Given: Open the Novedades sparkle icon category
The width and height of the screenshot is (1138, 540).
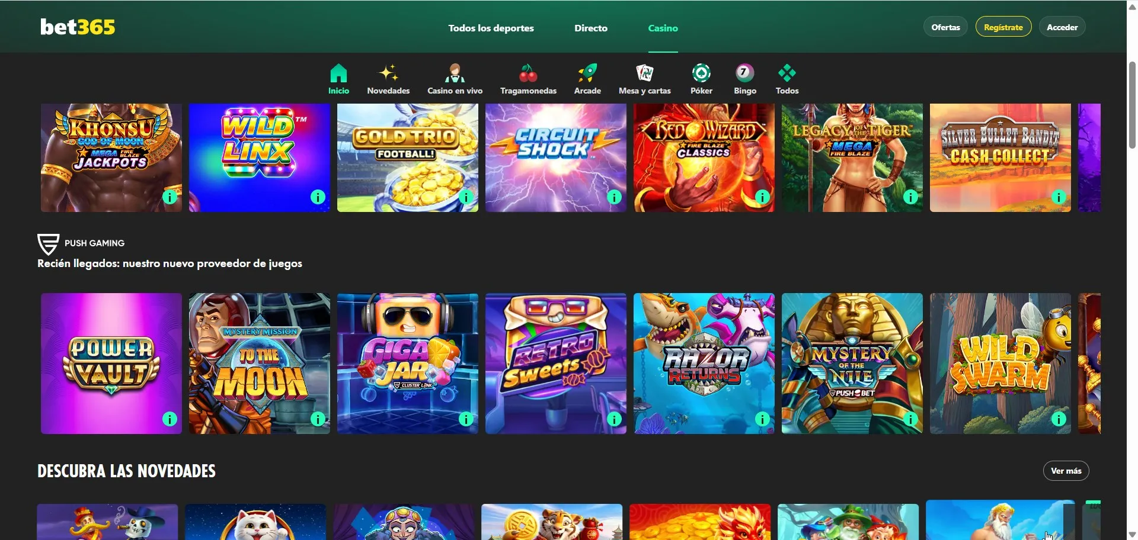Looking at the screenshot, I should pyautogui.click(x=388, y=73).
